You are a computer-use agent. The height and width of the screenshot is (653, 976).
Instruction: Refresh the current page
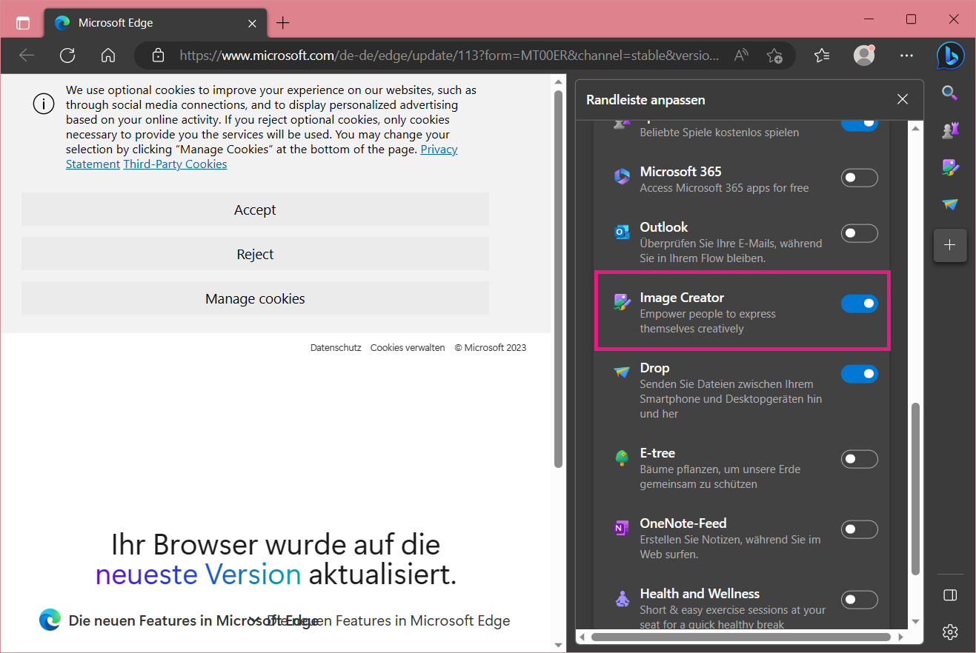click(x=67, y=56)
